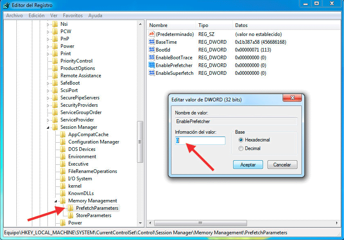The height and width of the screenshot is (240, 344).
Task: Expand the PCW tree node
Action: click(x=48, y=32)
